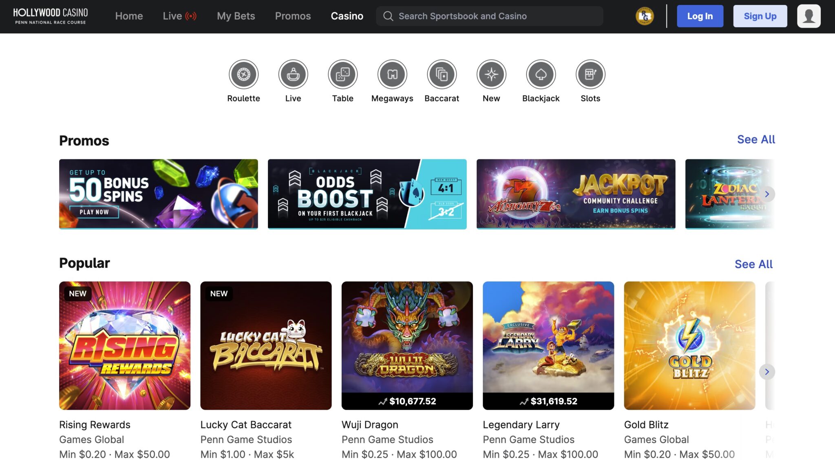Click Wuji Dragon jackpot amount $10,677.52
Viewport: 835px width, 470px height.
pos(413,401)
